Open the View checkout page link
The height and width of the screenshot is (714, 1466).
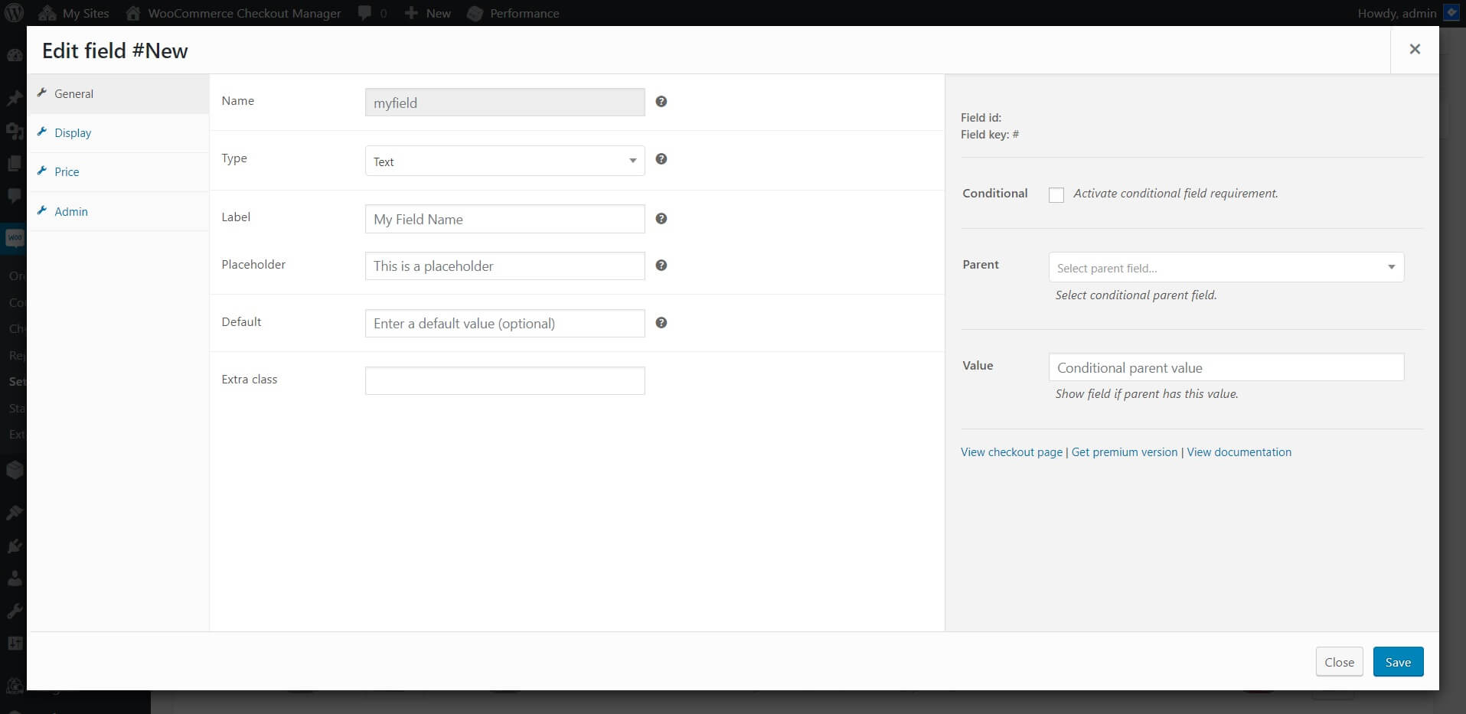pos(1011,452)
